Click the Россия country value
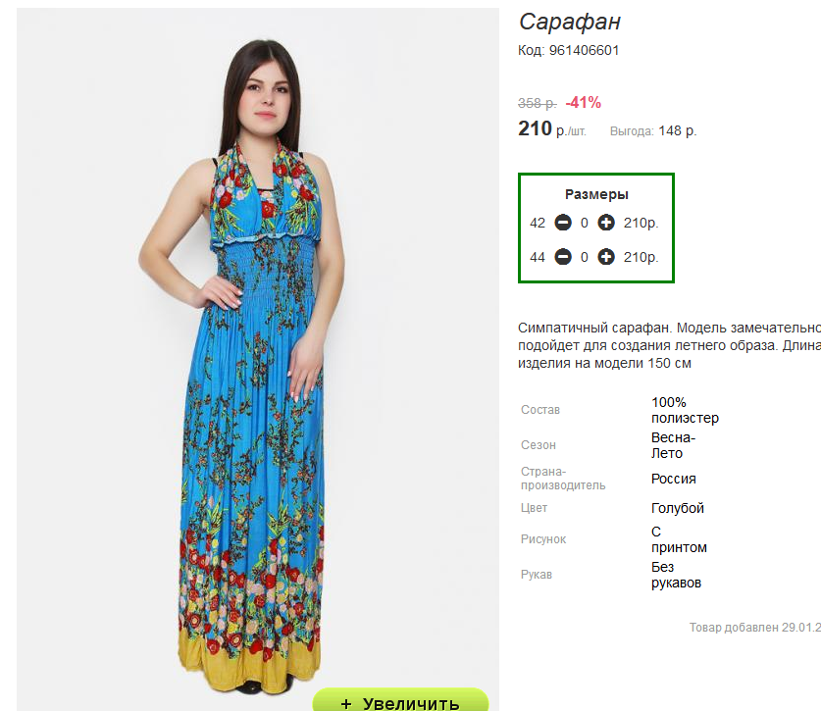The width and height of the screenshot is (821, 711). pos(673,479)
